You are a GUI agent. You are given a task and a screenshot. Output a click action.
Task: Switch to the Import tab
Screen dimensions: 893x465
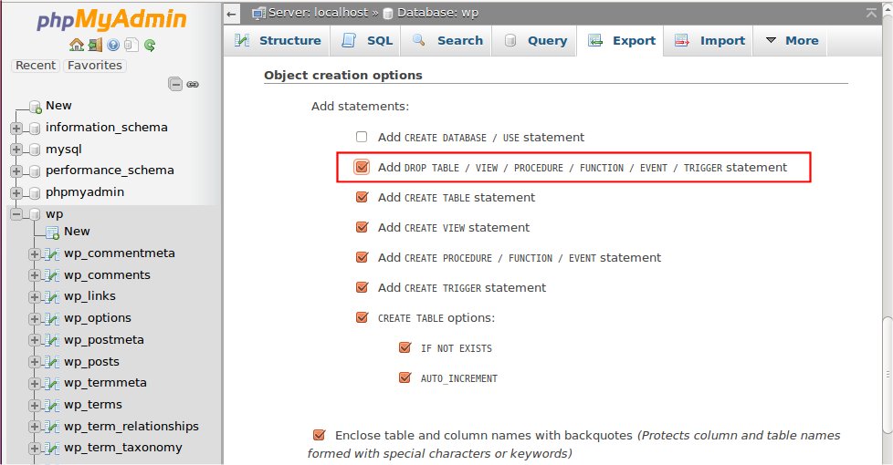pyautogui.click(x=711, y=40)
